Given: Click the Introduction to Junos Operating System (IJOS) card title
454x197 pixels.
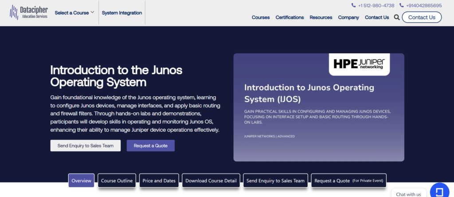Looking at the screenshot, I should (309, 93).
